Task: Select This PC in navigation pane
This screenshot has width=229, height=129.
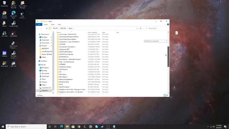Action: point(43,65)
